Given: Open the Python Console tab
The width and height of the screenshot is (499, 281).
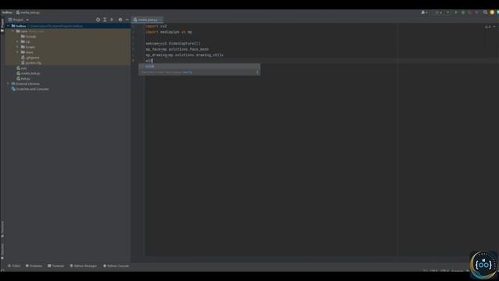Looking at the screenshot, I should tap(116, 265).
